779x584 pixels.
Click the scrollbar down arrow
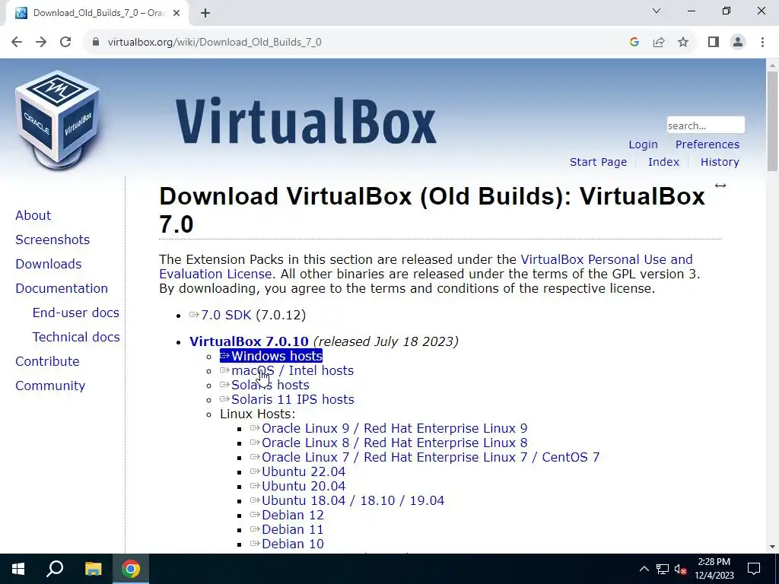772,547
